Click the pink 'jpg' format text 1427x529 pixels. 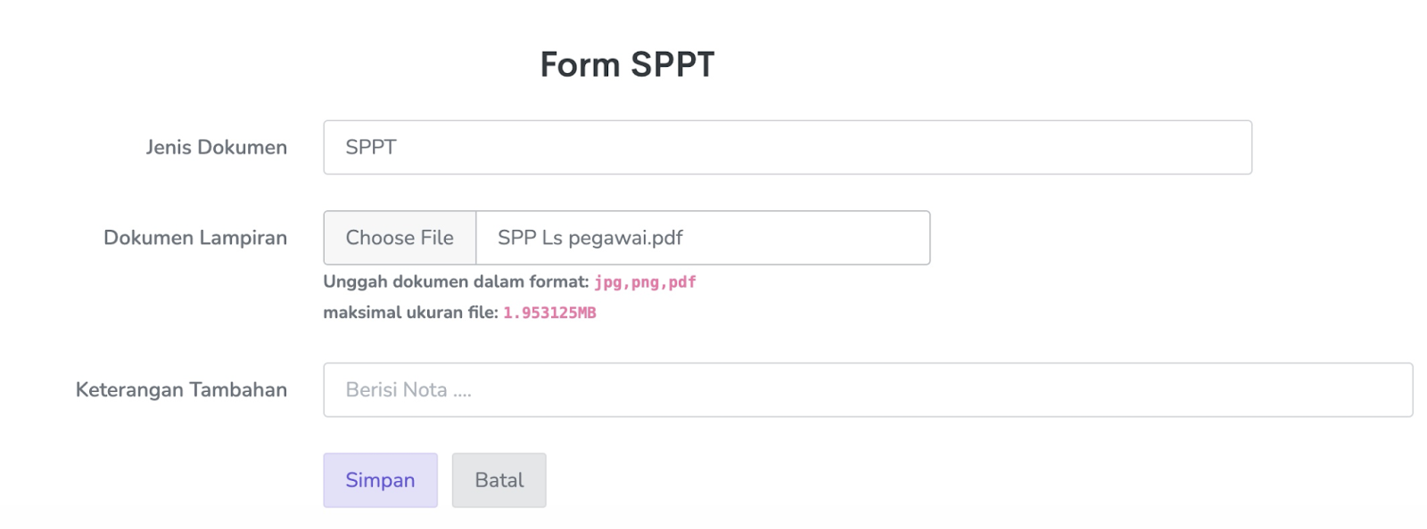coord(607,282)
